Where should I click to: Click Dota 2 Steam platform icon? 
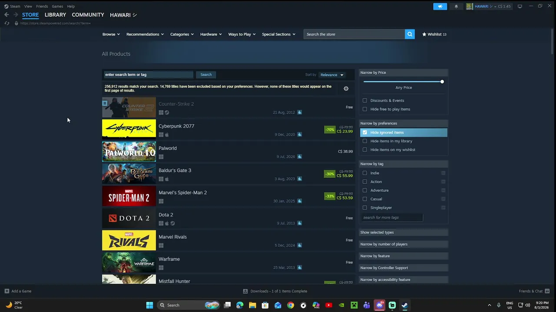[x=172, y=223]
